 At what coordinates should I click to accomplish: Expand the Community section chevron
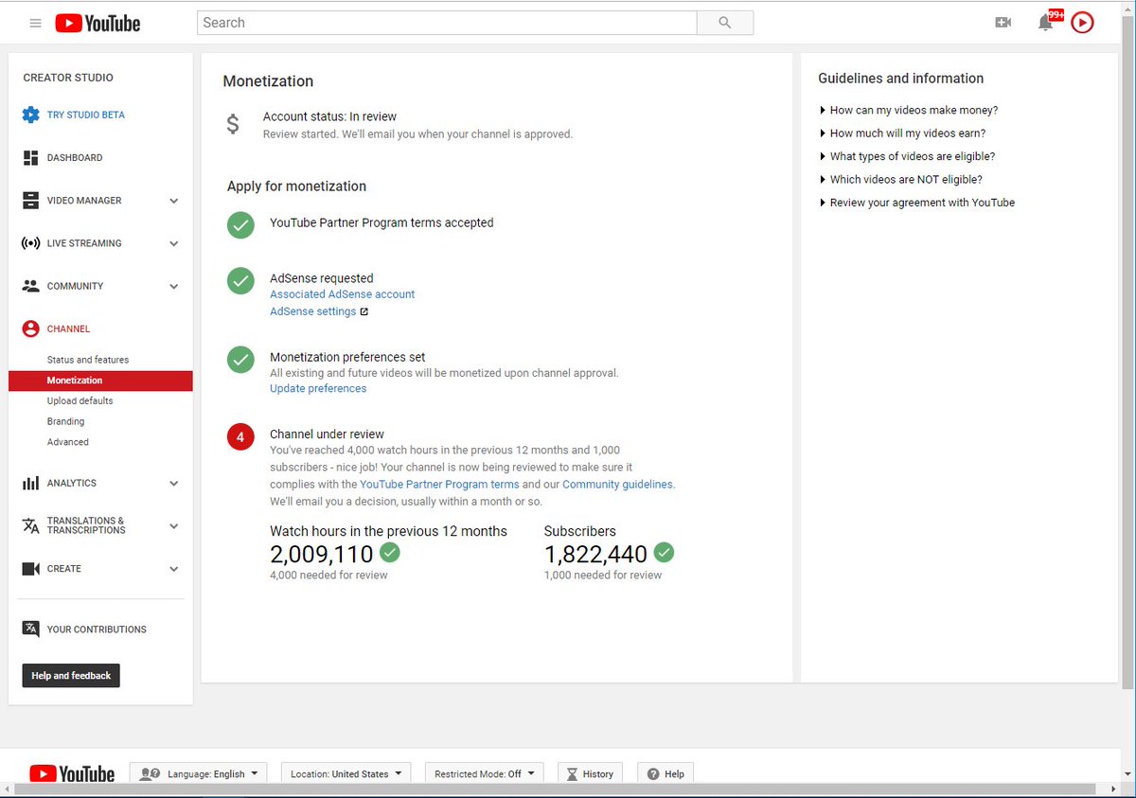tap(173, 286)
